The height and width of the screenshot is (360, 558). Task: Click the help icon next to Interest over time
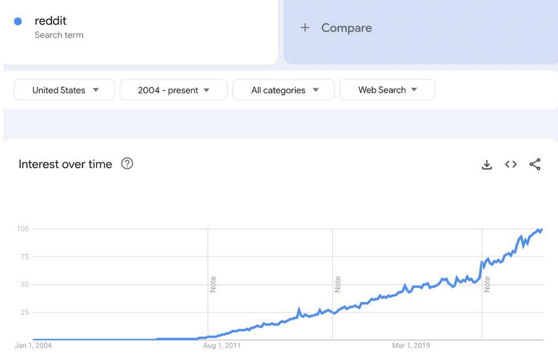[x=127, y=164]
